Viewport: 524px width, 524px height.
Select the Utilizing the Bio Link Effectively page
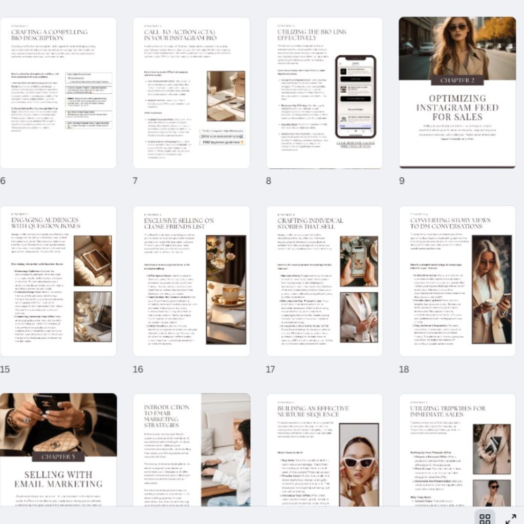tap(324, 93)
